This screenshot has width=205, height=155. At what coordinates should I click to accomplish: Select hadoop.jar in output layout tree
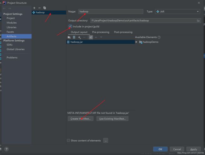point(101,42)
